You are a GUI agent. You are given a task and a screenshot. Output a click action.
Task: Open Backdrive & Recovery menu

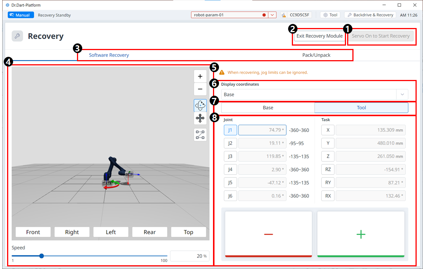[x=370, y=15]
